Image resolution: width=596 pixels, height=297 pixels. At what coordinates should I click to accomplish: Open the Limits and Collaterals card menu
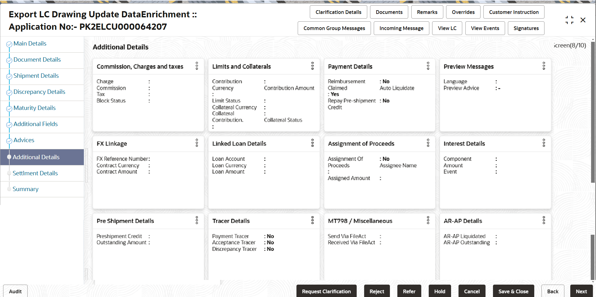click(x=313, y=66)
